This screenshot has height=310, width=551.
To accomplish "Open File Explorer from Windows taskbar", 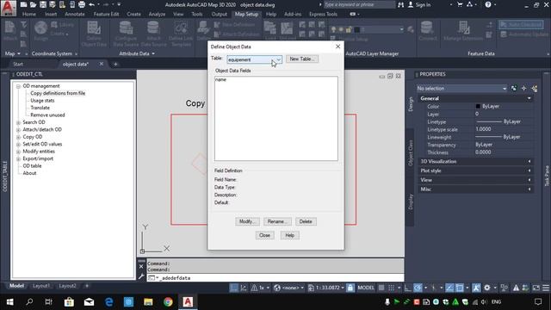I will pos(148,301).
